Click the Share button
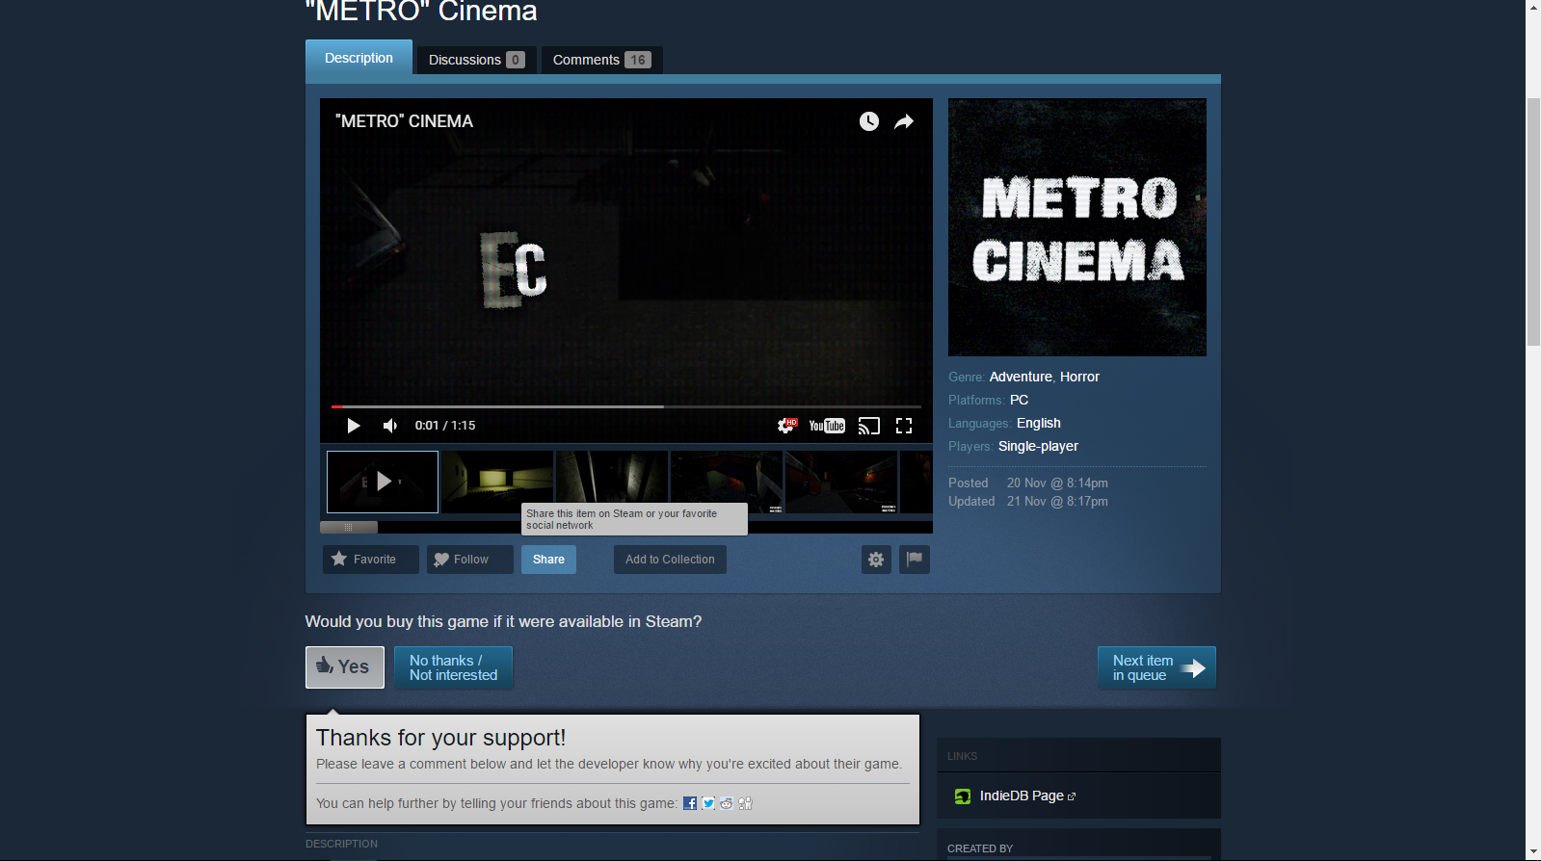Image resolution: width=1541 pixels, height=861 pixels. tap(548, 560)
